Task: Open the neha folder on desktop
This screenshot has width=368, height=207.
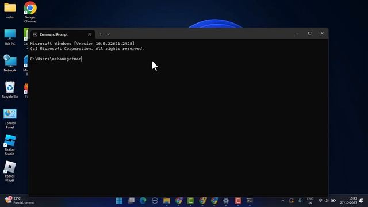Action: pyautogui.click(x=10, y=10)
